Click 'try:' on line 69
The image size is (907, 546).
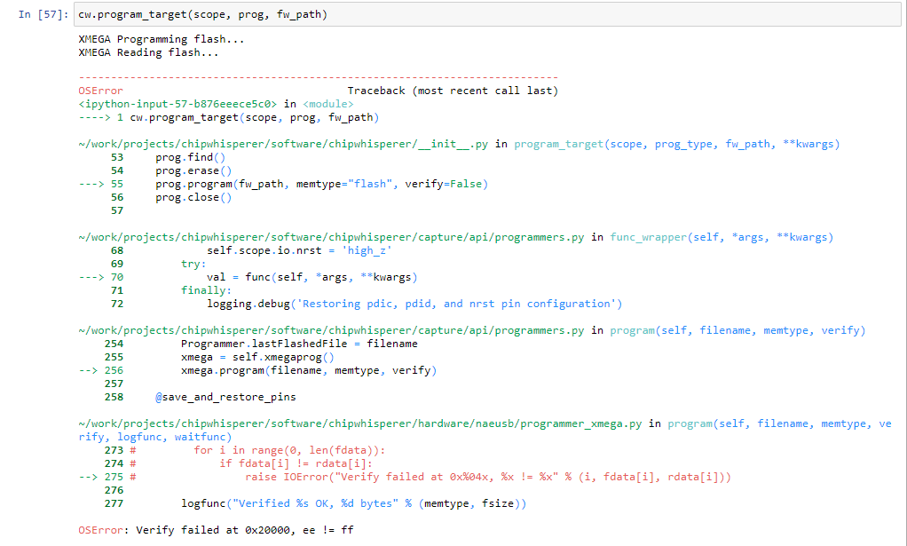pyautogui.click(x=193, y=264)
